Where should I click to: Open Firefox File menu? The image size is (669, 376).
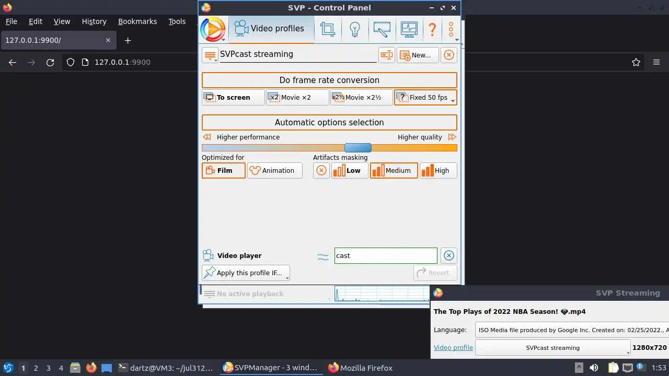tap(11, 21)
